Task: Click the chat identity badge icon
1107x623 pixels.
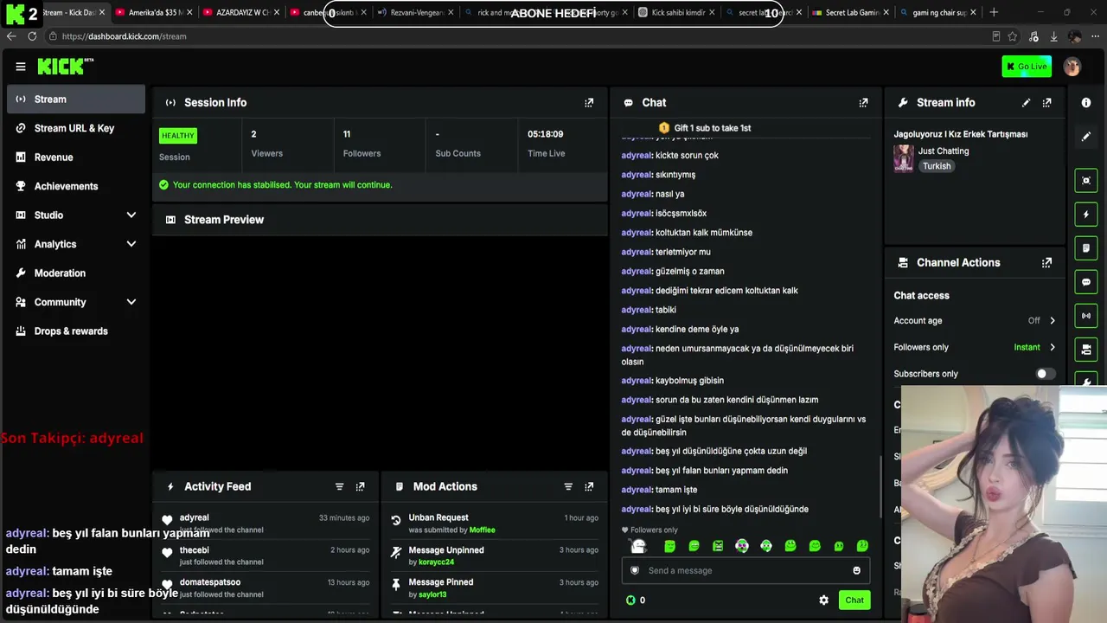Action: click(x=635, y=570)
